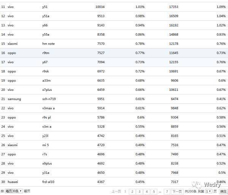The height and width of the screenshot is (195, 228).
Task: Click the x7plus model cell
Action: pos(47,90)
